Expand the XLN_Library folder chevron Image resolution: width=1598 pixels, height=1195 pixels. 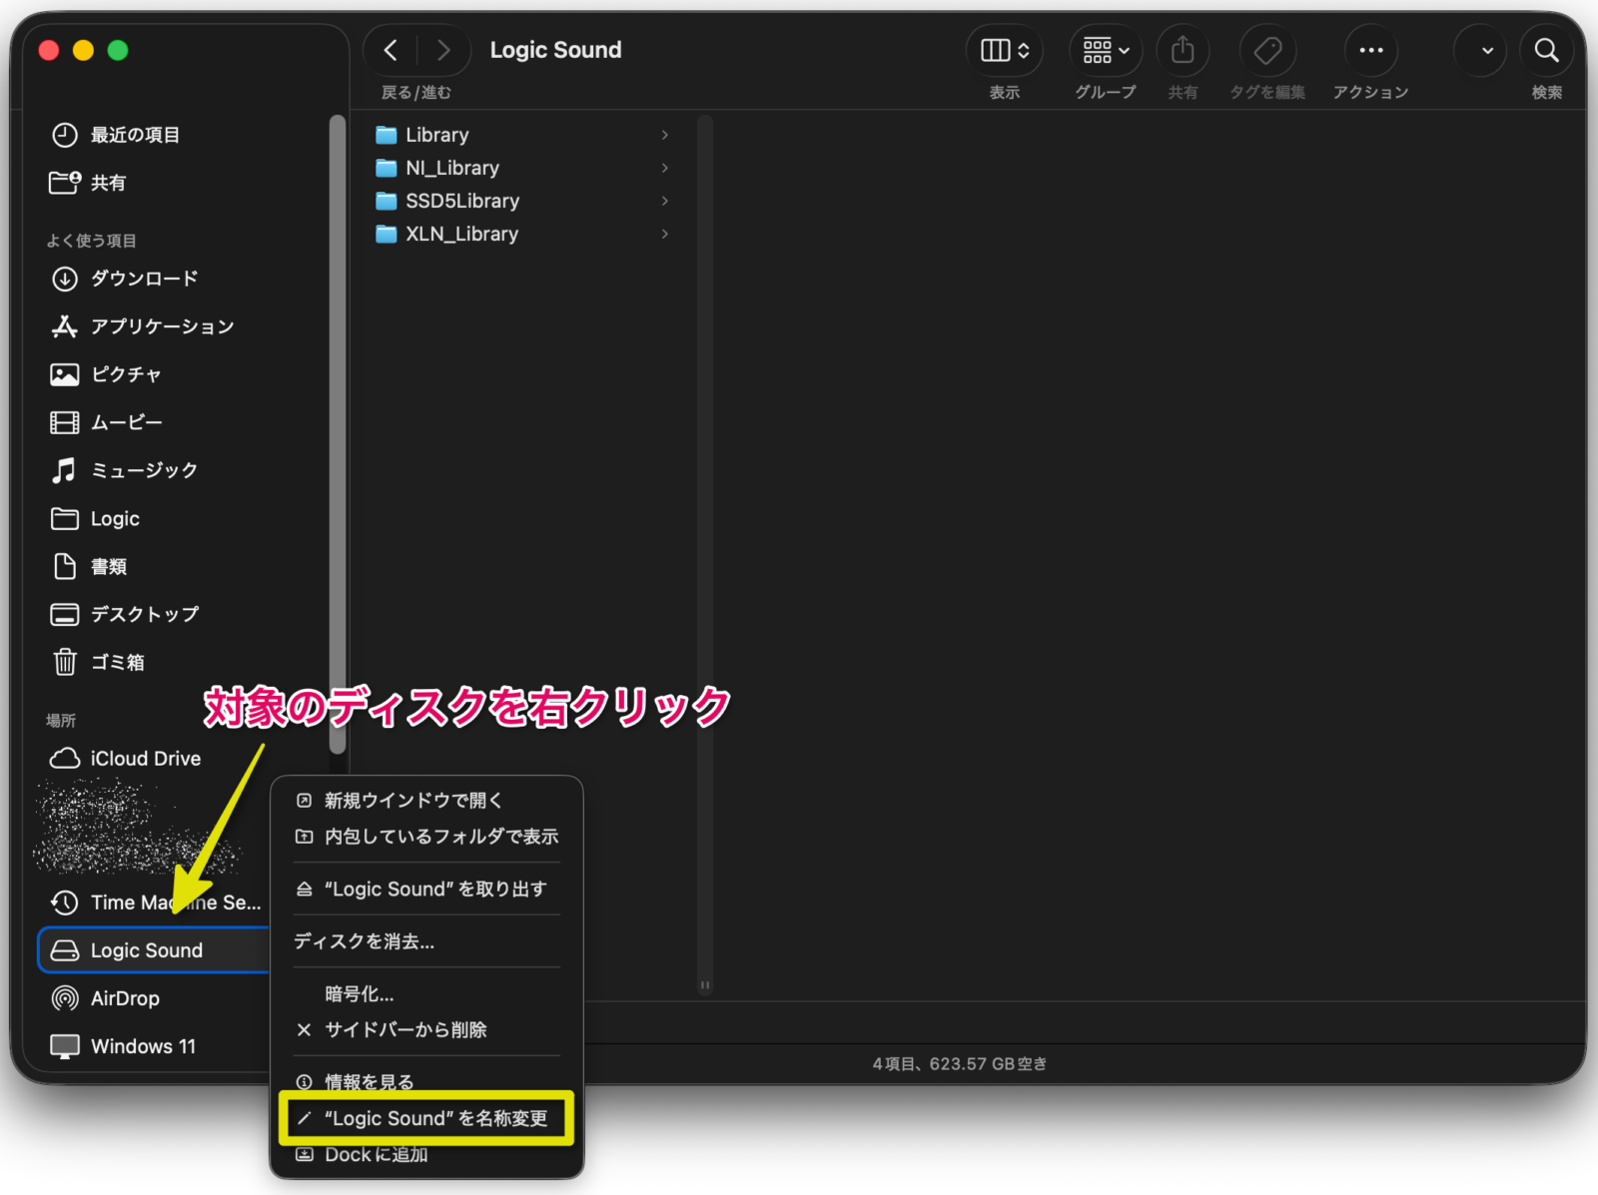click(x=665, y=234)
